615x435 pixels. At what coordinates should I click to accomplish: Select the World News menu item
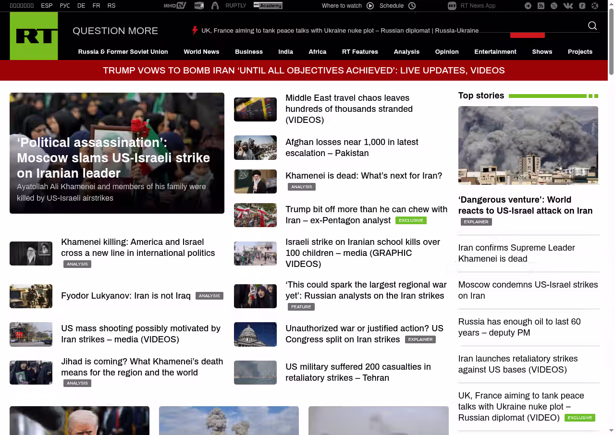(x=201, y=52)
